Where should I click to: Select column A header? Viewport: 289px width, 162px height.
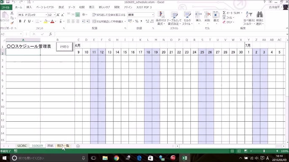pyautogui.click(x=23, y=40)
